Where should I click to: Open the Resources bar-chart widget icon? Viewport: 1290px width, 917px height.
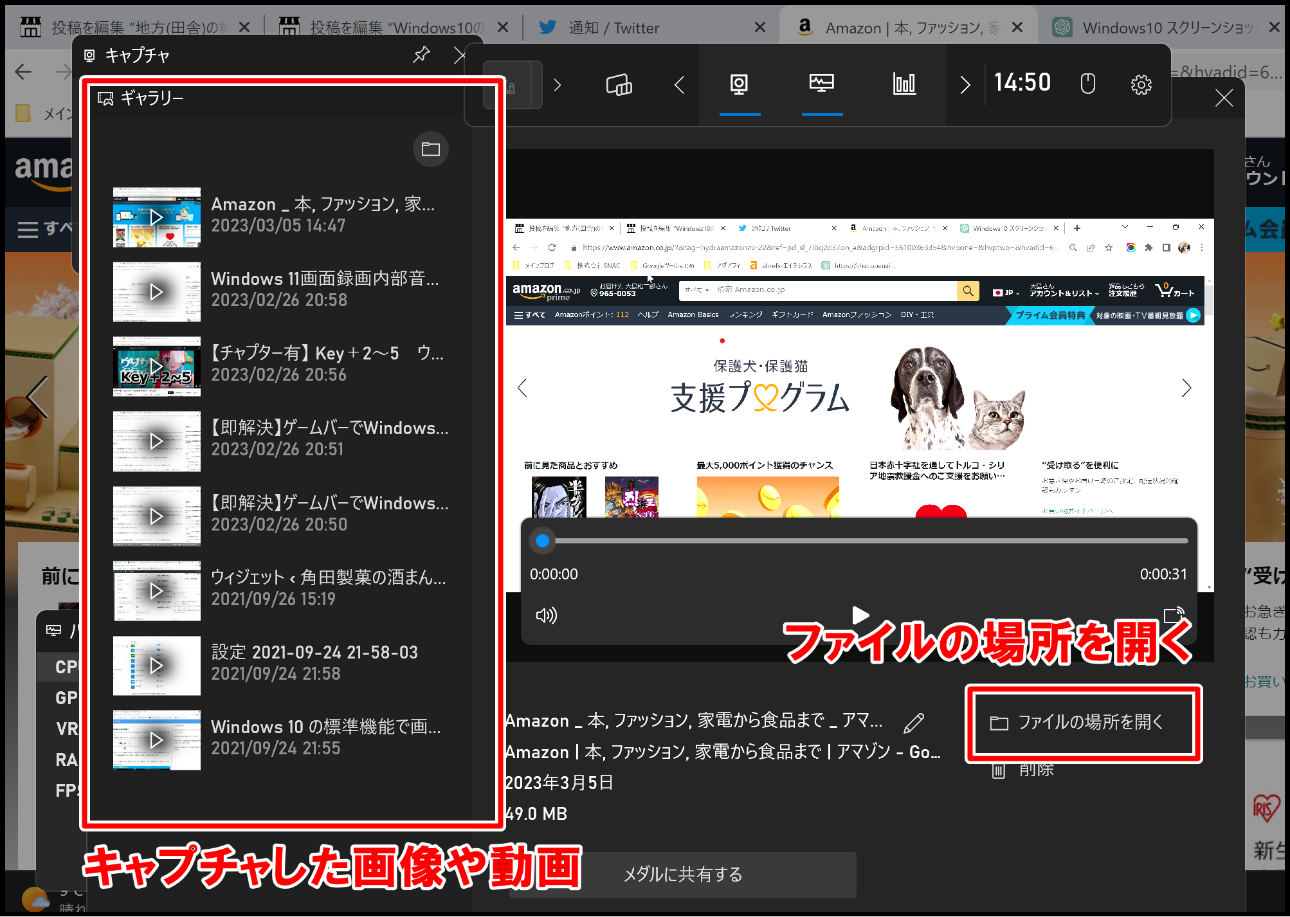(904, 84)
